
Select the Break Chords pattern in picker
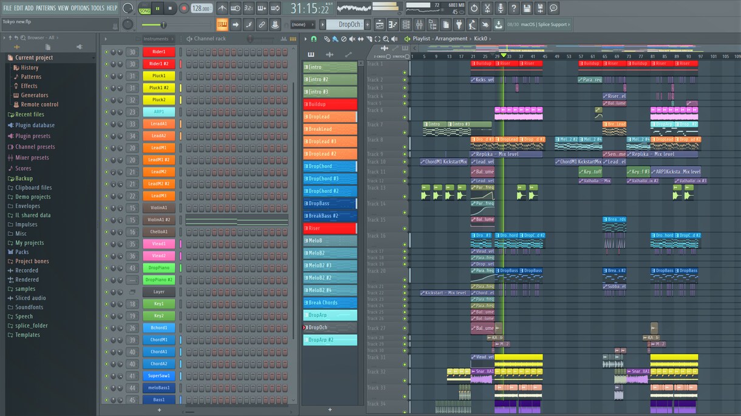point(330,303)
